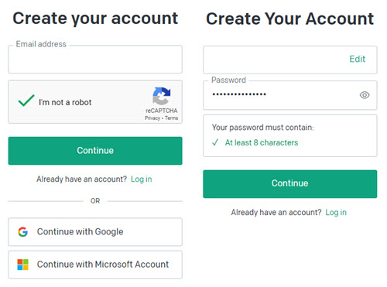The height and width of the screenshot is (287, 387).
Task: Click Log in on the password form
Action: tap(336, 213)
